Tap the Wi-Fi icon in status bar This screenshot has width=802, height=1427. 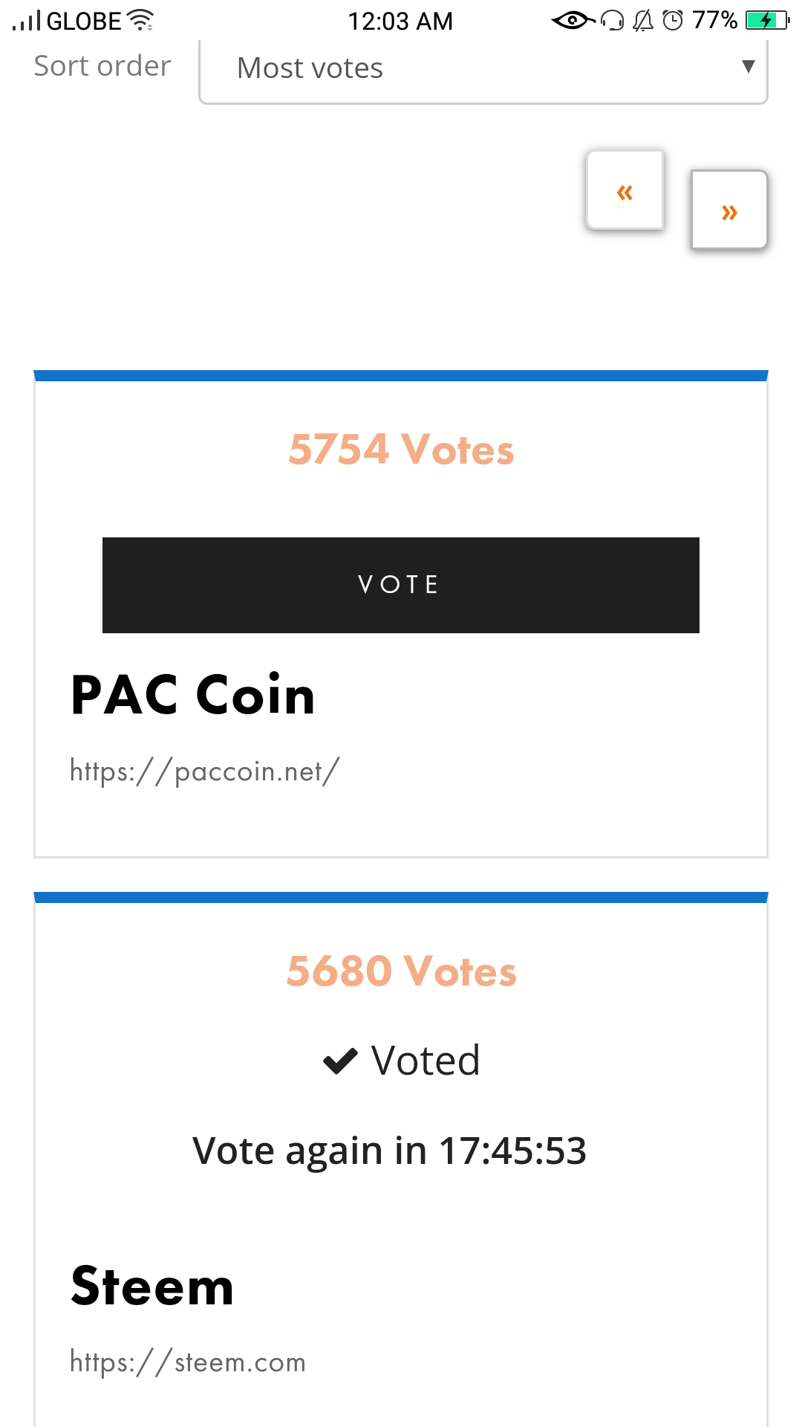[140, 20]
